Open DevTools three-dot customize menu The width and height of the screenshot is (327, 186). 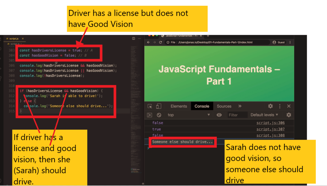280,106
